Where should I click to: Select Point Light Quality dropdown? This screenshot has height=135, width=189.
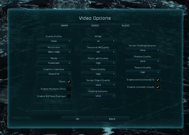coord(98,63)
